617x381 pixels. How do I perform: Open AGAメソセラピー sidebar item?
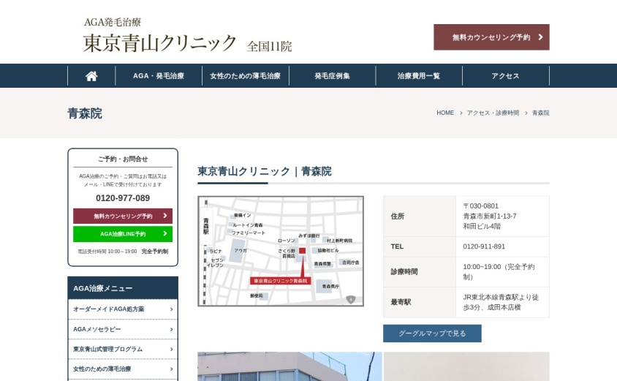123,329
